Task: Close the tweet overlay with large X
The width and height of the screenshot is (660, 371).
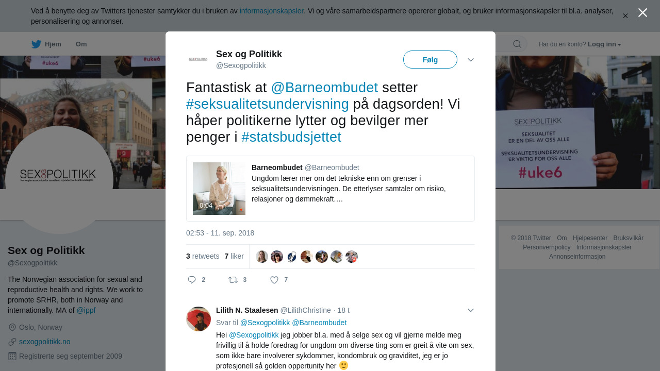Action: [x=642, y=13]
